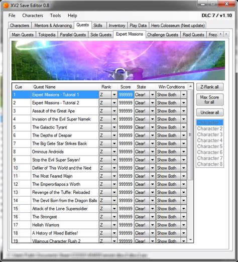Select Character 2 in the character list

click(209, 128)
